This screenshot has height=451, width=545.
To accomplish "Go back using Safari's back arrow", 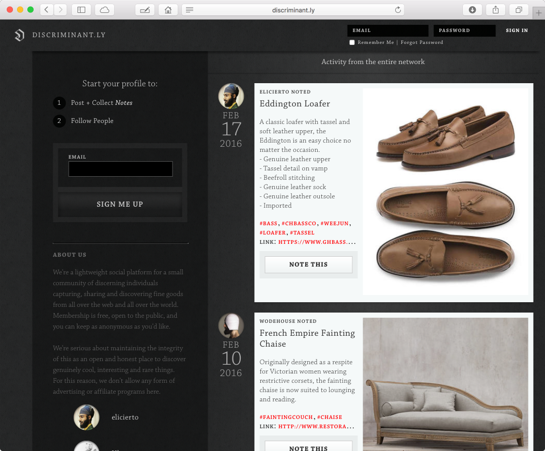I will click(46, 10).
